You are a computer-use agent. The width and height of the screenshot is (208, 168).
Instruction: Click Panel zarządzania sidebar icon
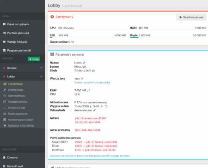[4, 24]
